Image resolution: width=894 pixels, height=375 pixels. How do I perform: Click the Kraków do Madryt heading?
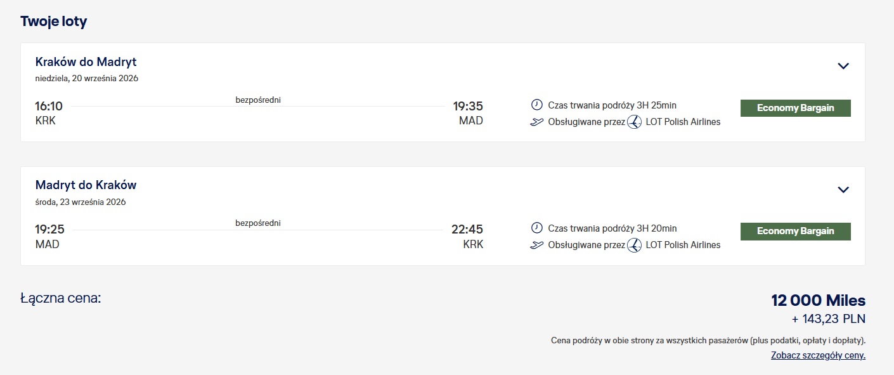[x=86, y=62]
